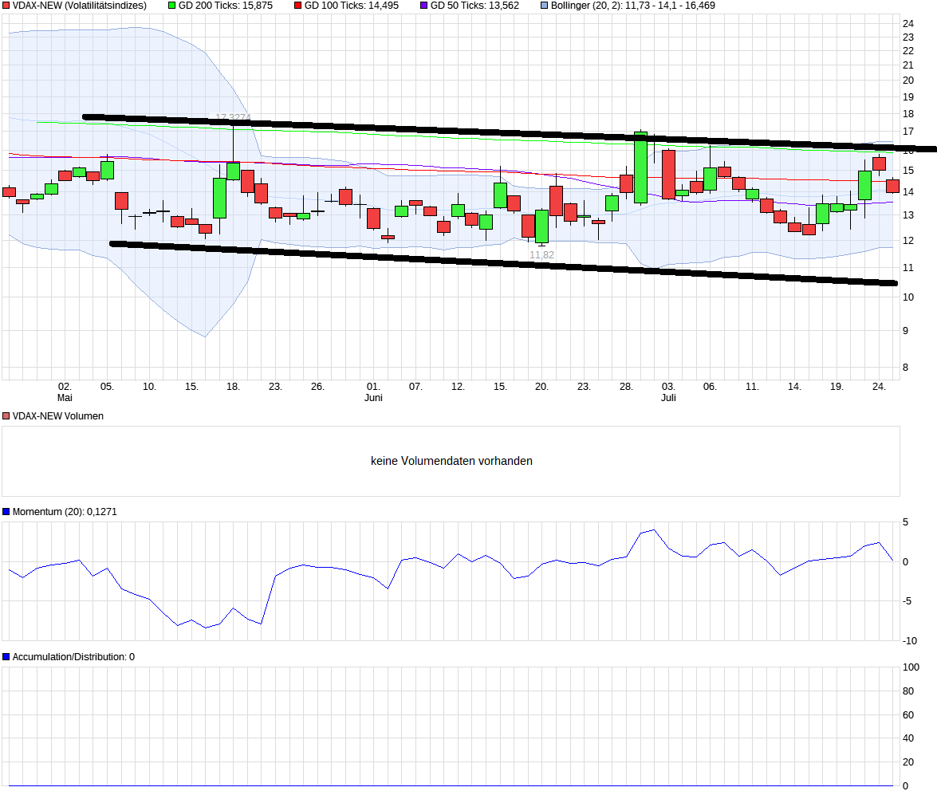
Task: Click the red GD 100 legend swatch
Action: click(x=298, y=6)
